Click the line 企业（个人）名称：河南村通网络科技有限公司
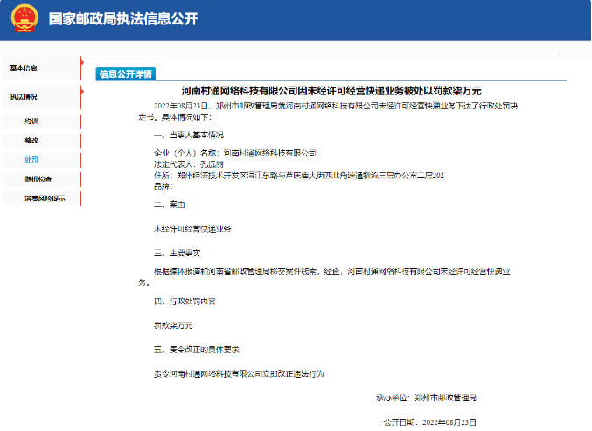Viewport: 592px width, 431px height. coord(235,153)
